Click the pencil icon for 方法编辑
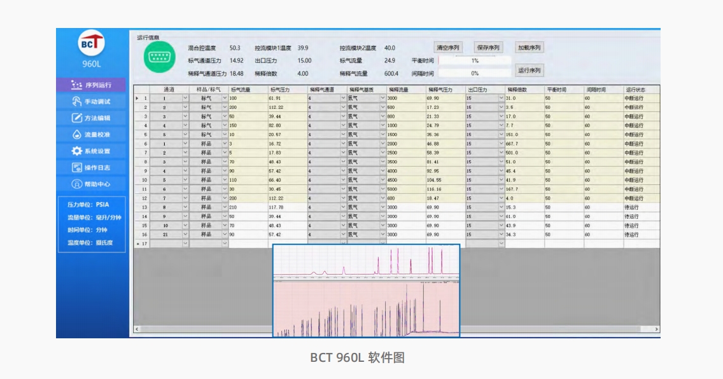The height and width of the screenshot is (379, 723). pos(76,118)
